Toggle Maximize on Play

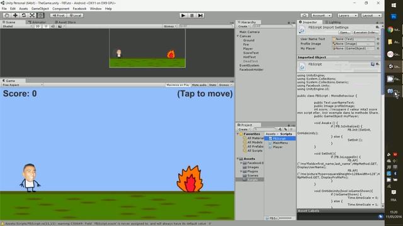(x=178, y=85)
